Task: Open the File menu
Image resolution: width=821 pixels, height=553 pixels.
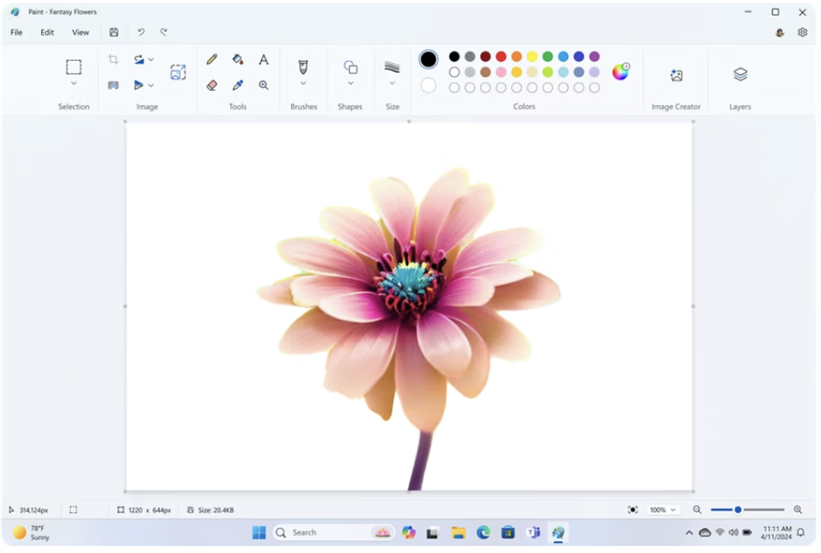Action: pyautogui.click(x=16, y=33)
